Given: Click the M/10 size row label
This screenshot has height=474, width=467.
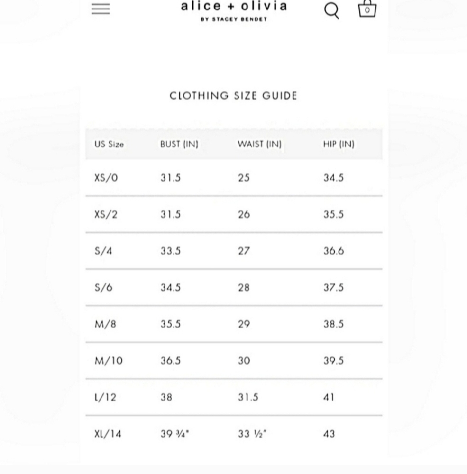Looking at the screenshot, I should 109,361.
